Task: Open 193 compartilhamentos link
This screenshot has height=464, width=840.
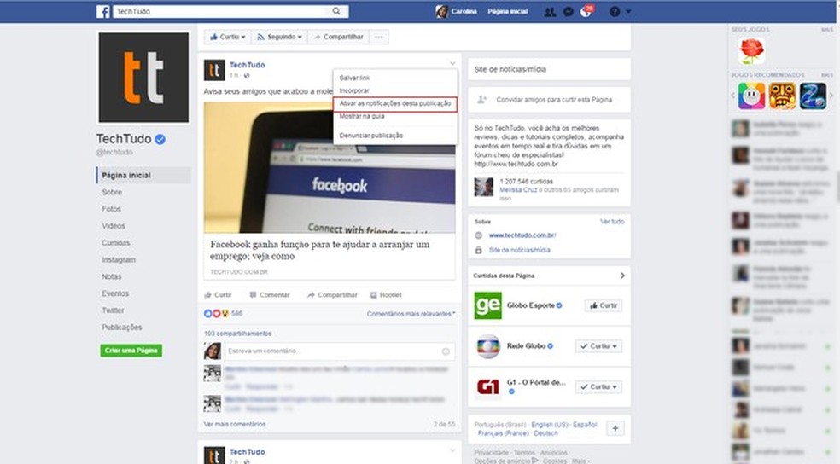Action: 238,333
